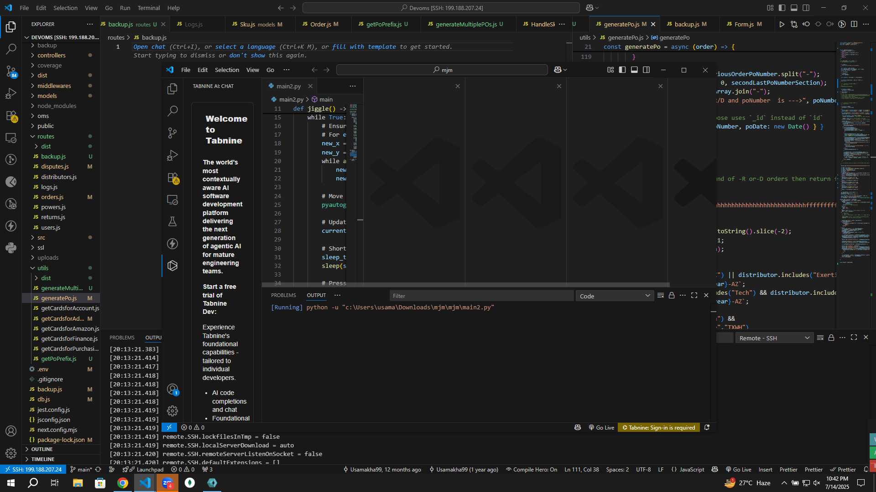Open Manage gear in Devoms window
This screenshot has width=876, height=492.
click(x=11, y=453)
